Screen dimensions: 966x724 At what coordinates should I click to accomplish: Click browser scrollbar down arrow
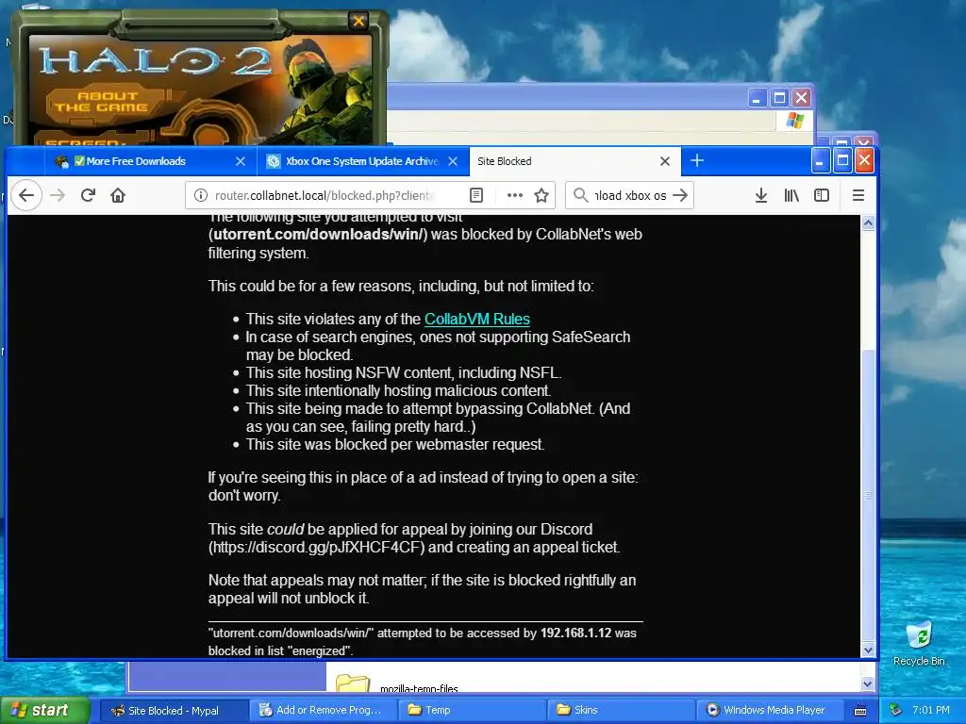(868, 650)
